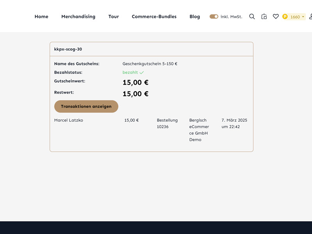Go to the Home menu item
The height and width of the screenshot is (234, 312).
click(x=41, y=16)
